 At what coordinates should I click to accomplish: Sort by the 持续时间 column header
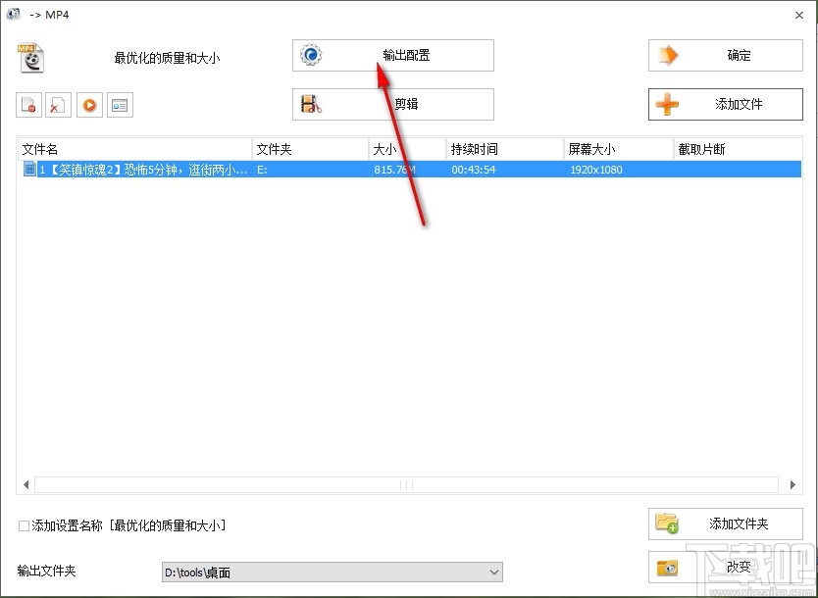click(505, 150)
